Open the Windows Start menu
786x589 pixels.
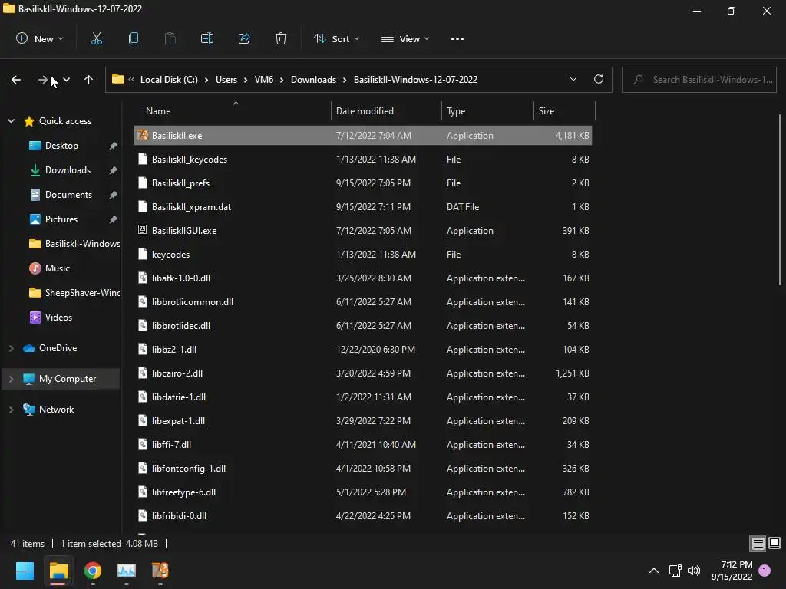tap(25, 571)
